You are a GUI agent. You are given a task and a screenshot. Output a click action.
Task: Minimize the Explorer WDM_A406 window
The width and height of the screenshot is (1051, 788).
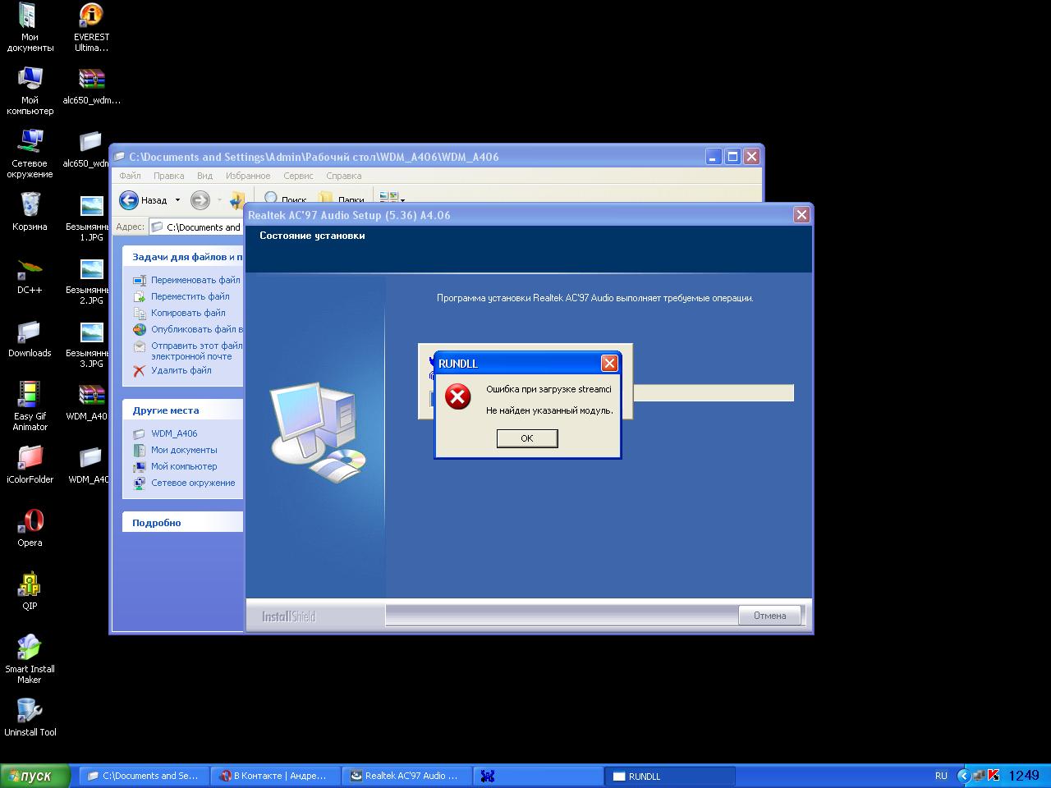pyautogui.click(x=713, y=156)
